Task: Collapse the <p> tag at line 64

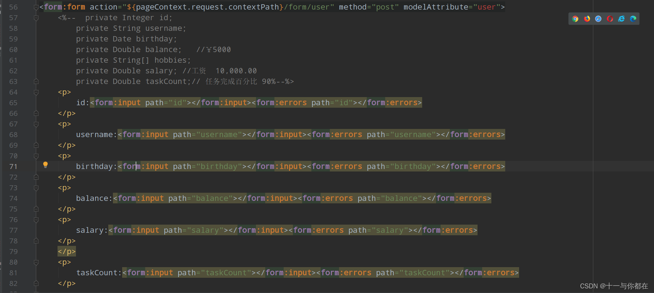Action: [x=36, y=92]
